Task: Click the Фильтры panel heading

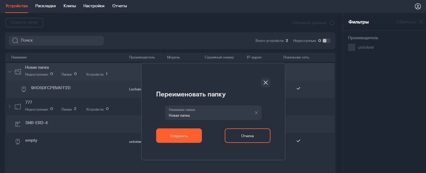Action: 358,22
